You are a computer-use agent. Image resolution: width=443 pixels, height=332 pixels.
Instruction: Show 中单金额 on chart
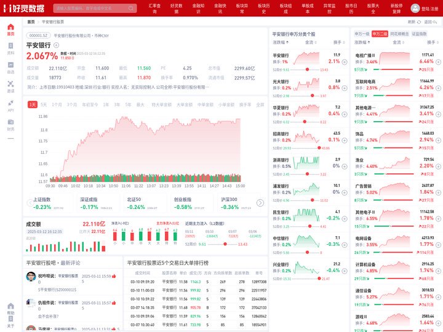[205, 105]
